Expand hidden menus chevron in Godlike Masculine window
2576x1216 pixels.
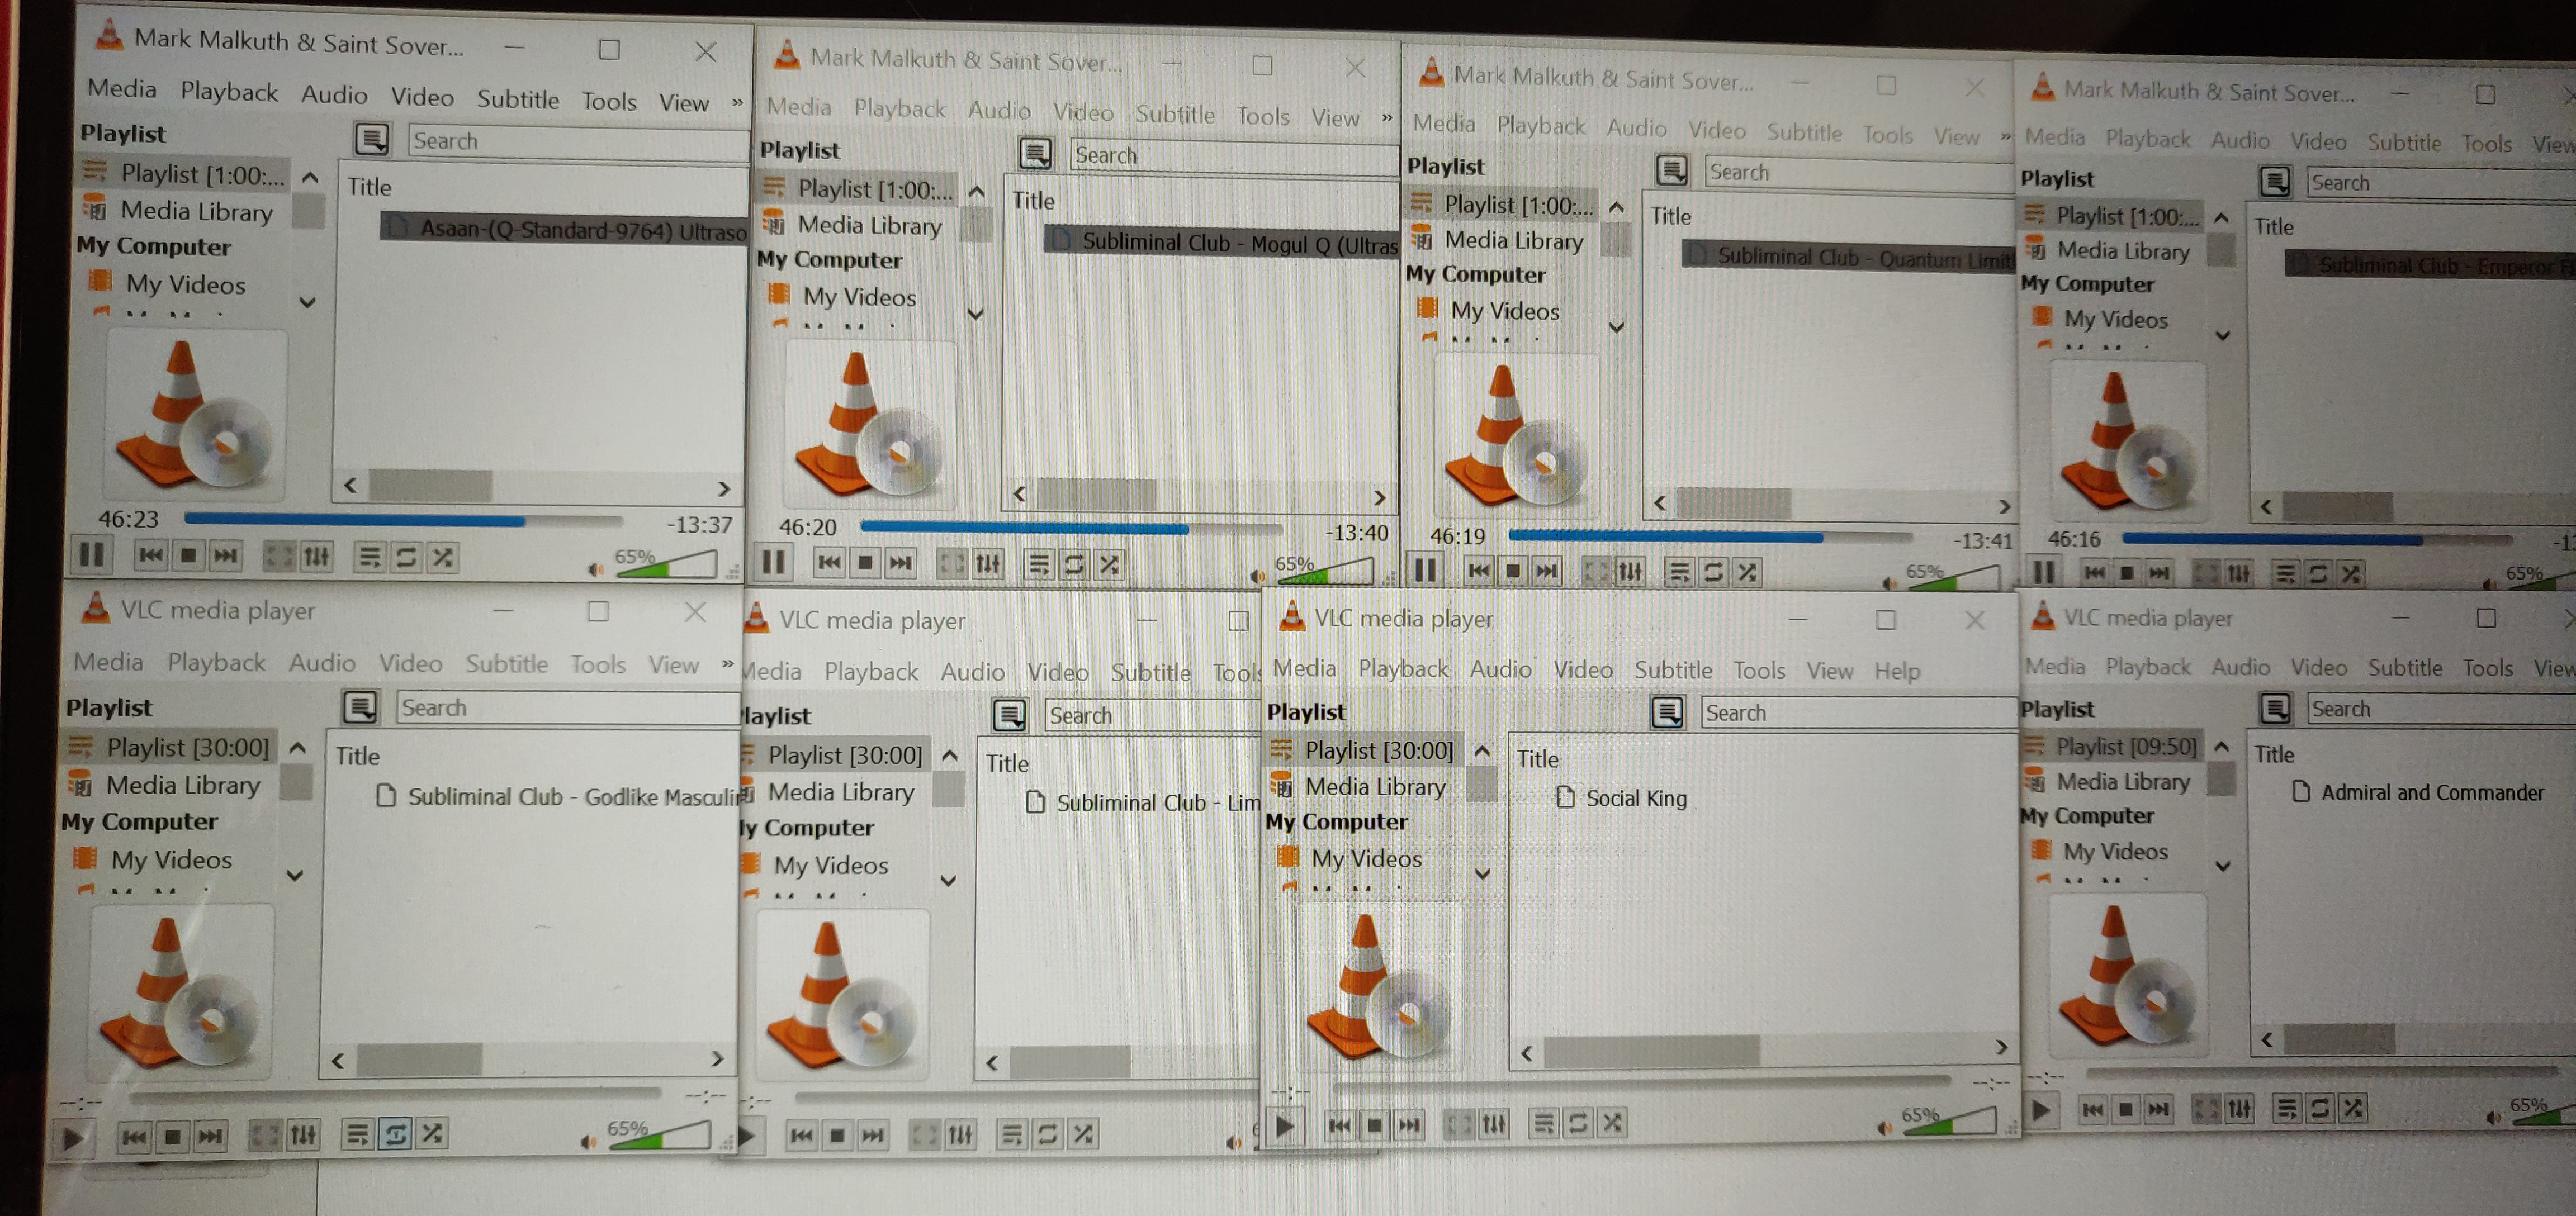727,663
